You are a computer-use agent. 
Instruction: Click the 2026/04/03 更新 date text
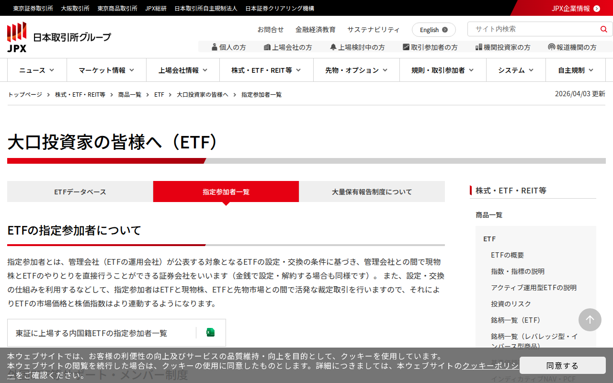(580, 94)
